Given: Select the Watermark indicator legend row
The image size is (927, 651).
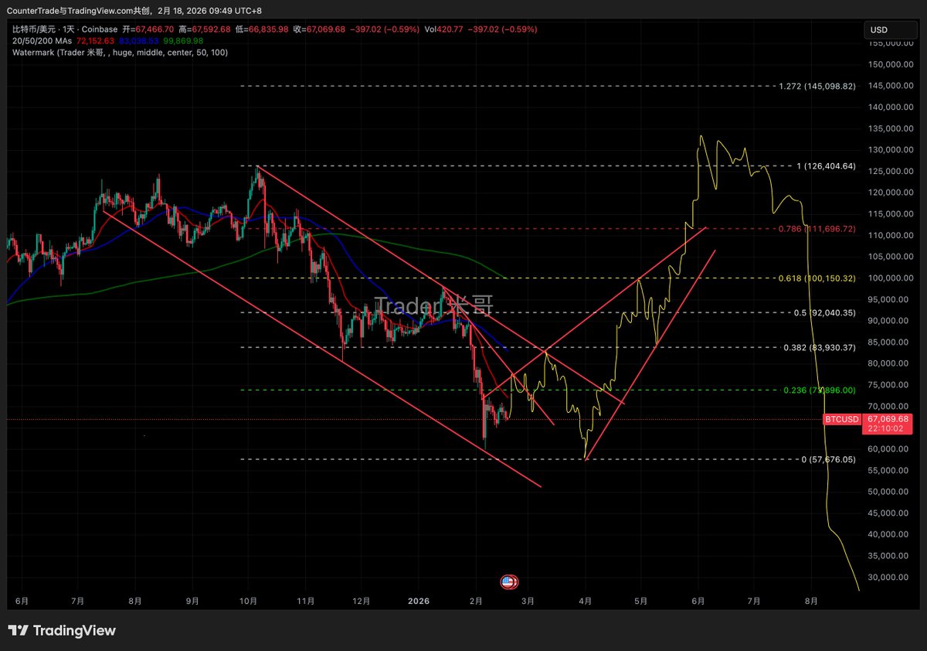Looking at the screenshot, I should click(x=121, y=52).
